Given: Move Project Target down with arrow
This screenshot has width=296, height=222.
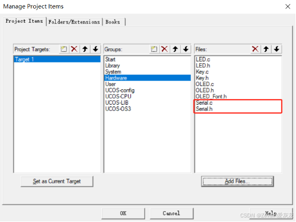Looking at the screenshot, I should (x=96, y=49).
